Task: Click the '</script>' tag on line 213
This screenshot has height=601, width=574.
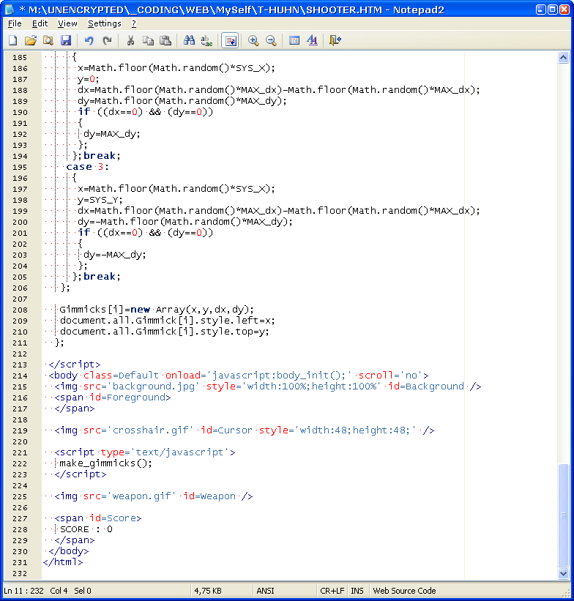Action: tap(75, 365)
